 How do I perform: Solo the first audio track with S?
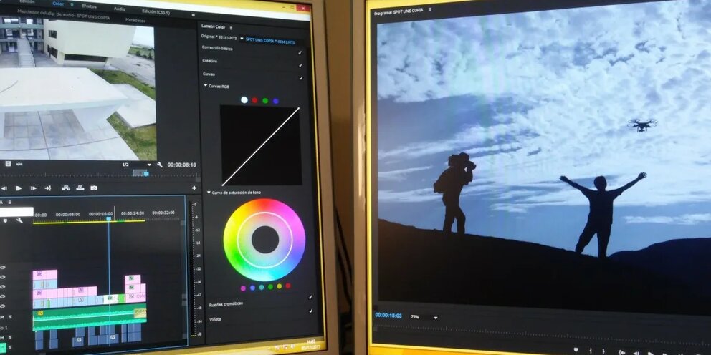11,316
